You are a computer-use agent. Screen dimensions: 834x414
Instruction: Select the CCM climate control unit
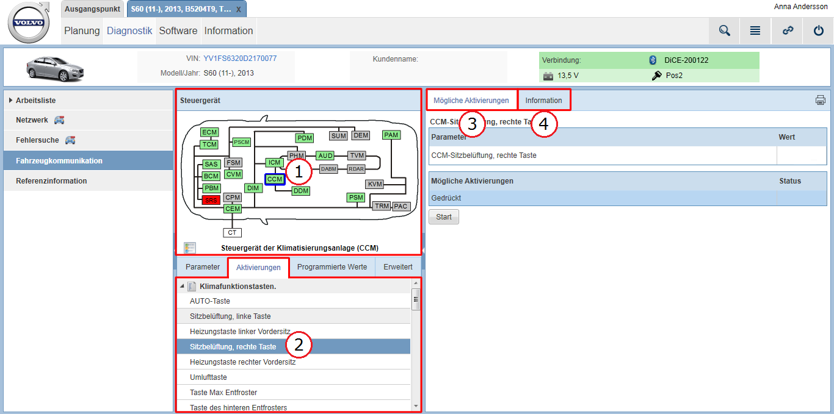pos(275,179)
